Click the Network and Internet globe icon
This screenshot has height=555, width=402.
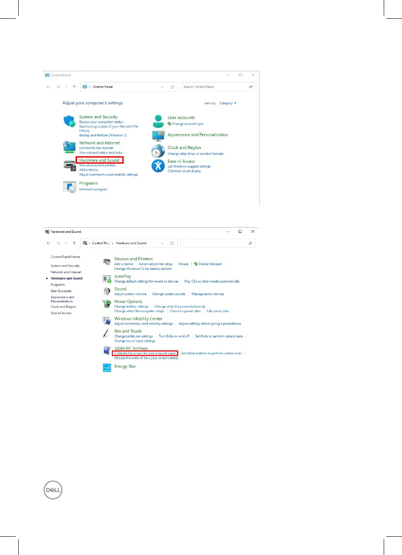pos(70,147)
